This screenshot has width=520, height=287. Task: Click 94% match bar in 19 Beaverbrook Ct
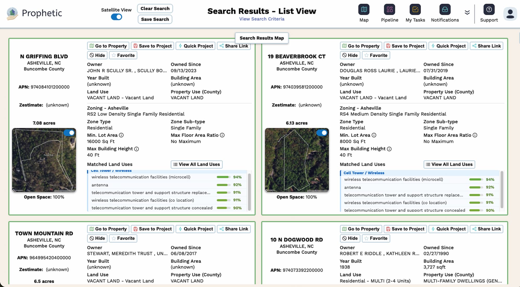tap(476, 180)
